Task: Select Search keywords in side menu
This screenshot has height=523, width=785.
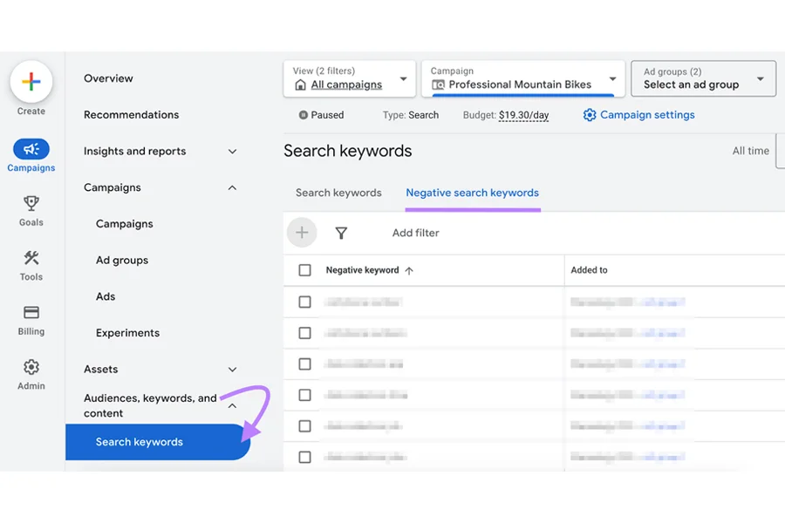Action: point(158,442)
